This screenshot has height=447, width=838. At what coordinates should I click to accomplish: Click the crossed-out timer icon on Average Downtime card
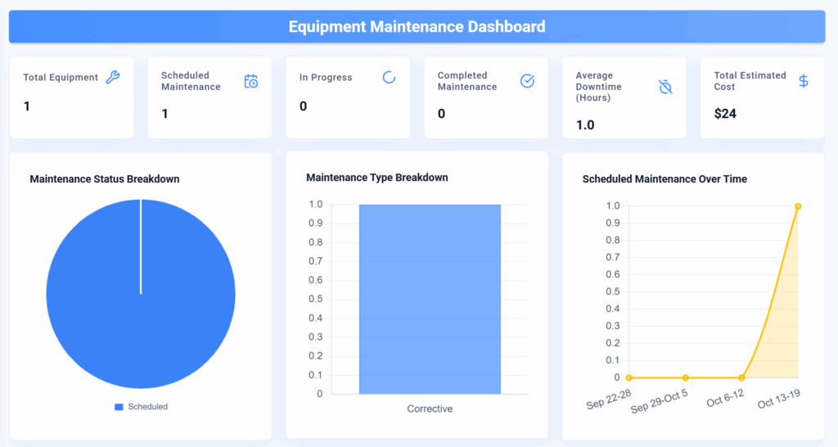(665, 87)
